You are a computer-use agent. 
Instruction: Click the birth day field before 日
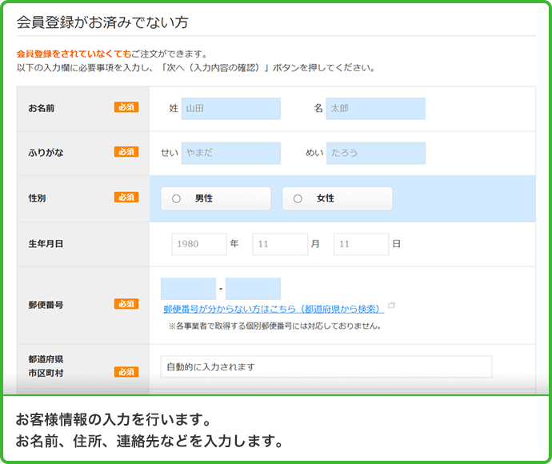click(x=361, y=244)
